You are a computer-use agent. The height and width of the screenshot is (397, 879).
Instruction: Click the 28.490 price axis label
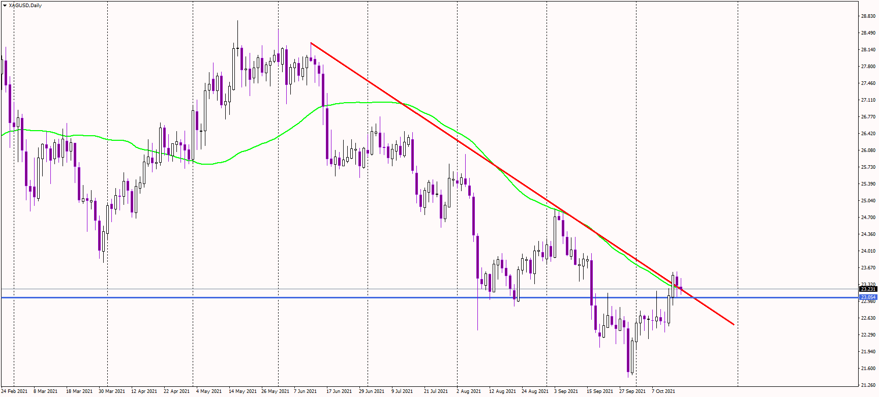868,33
